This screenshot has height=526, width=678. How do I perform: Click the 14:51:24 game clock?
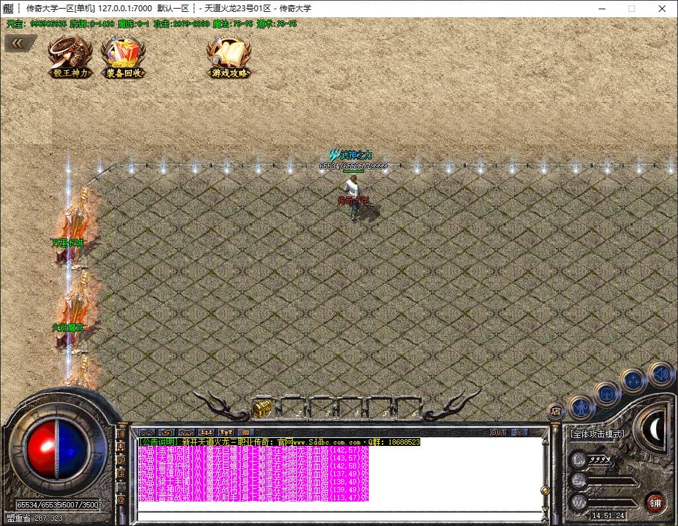608,515
